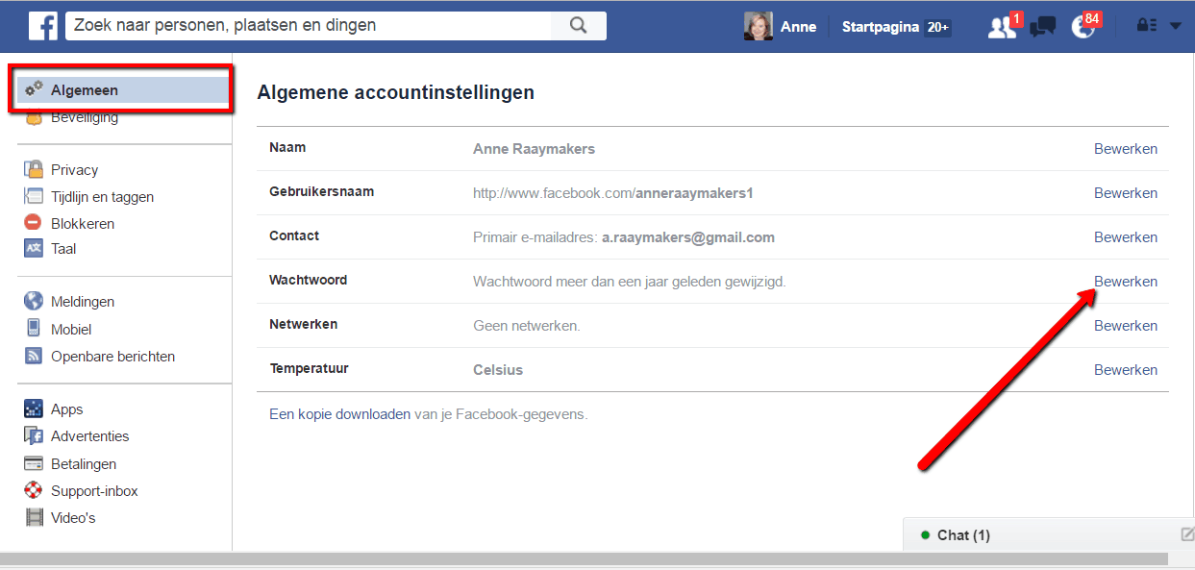
Task: Open Openbare berichten settings
Action: 112,356
